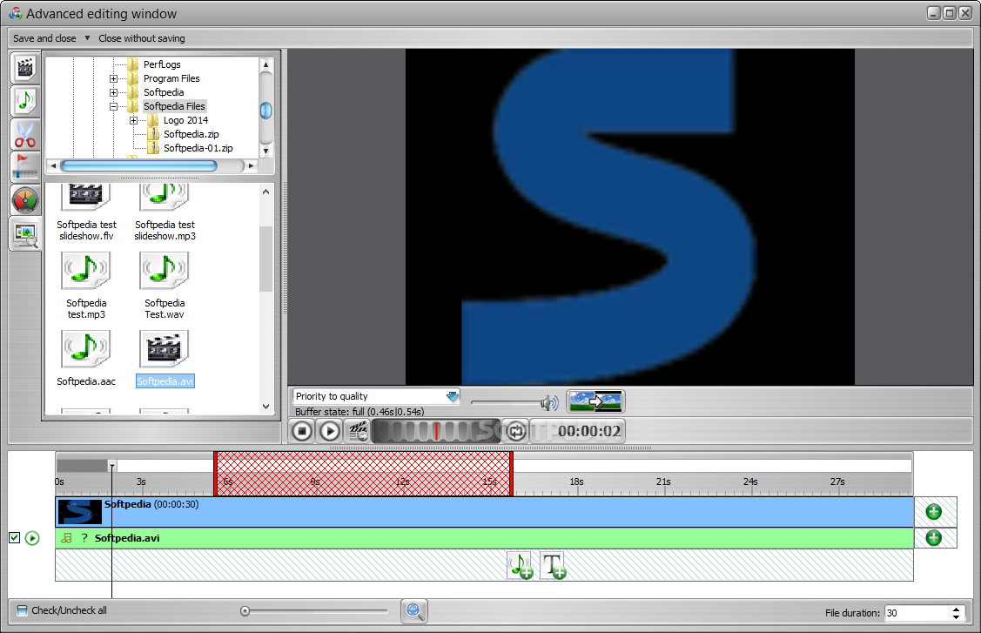981x633 pixels.
Task: Click the image transition arrow button
Action: point(595,401)
